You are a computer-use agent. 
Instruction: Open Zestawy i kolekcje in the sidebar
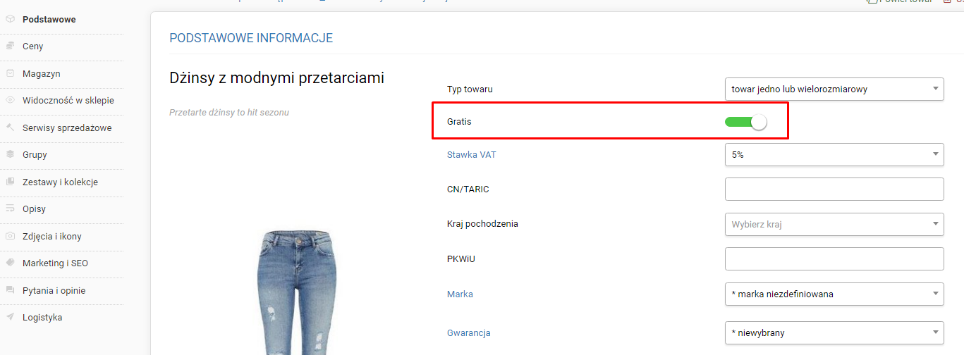tap(60, 182)
